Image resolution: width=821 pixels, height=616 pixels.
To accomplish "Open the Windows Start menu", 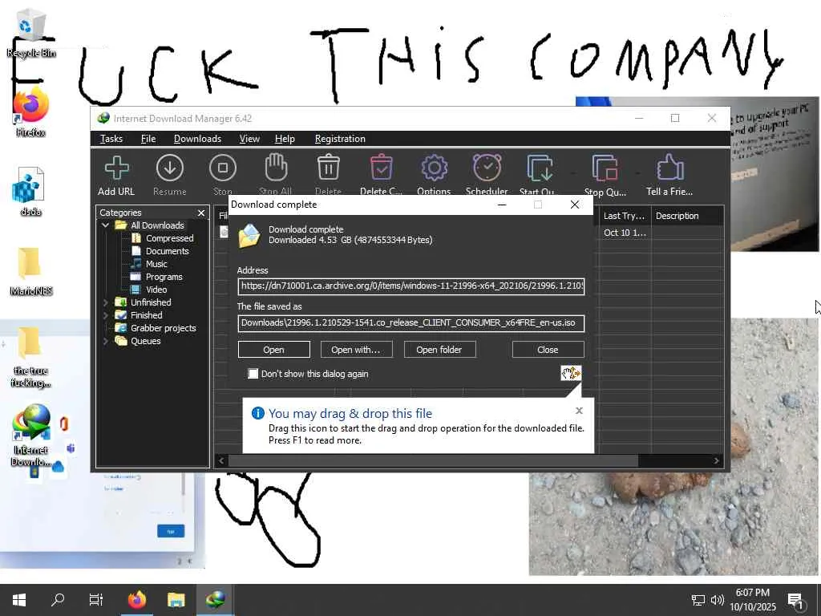I will point(19,600).
